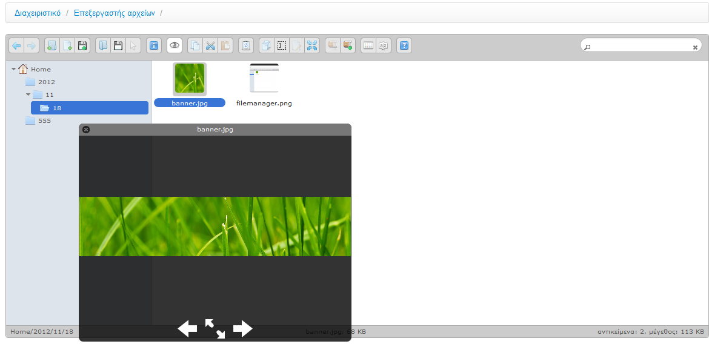The image size is (709, 364).
Task: Show previous image in the preview window
Action: click(187, 328)
